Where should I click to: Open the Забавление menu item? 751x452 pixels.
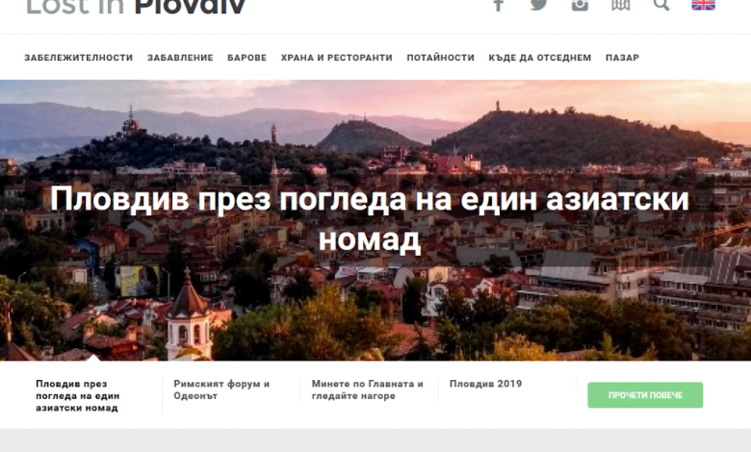[x=180, y=58]
